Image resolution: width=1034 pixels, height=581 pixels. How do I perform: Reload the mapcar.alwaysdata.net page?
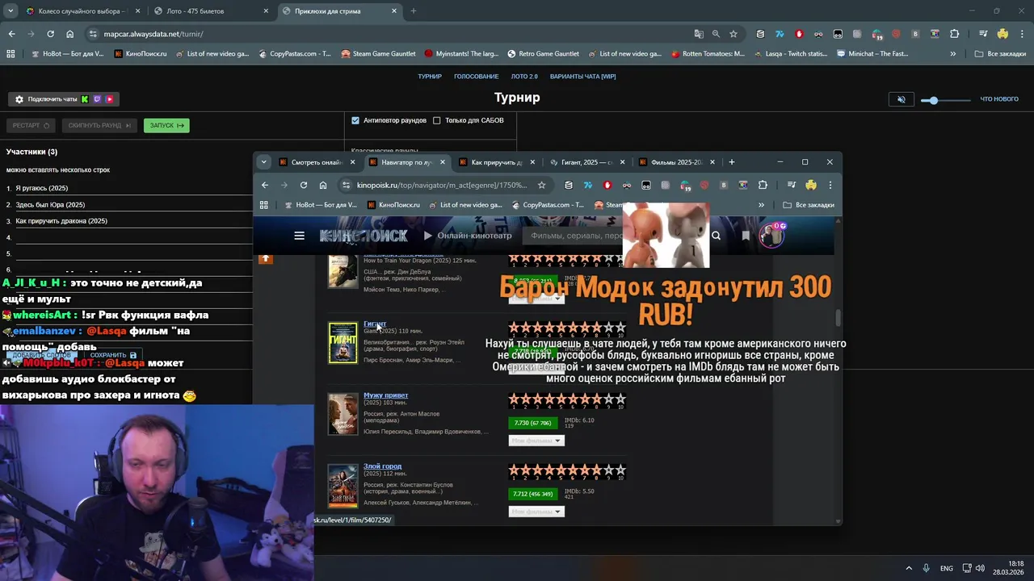tap(50, 34)
